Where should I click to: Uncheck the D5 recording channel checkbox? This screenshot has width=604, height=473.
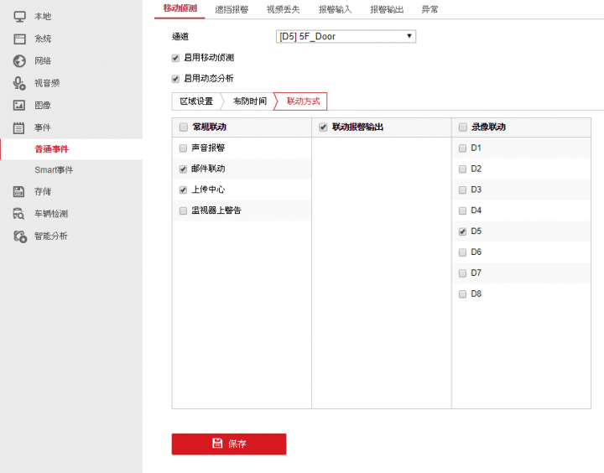462,231
